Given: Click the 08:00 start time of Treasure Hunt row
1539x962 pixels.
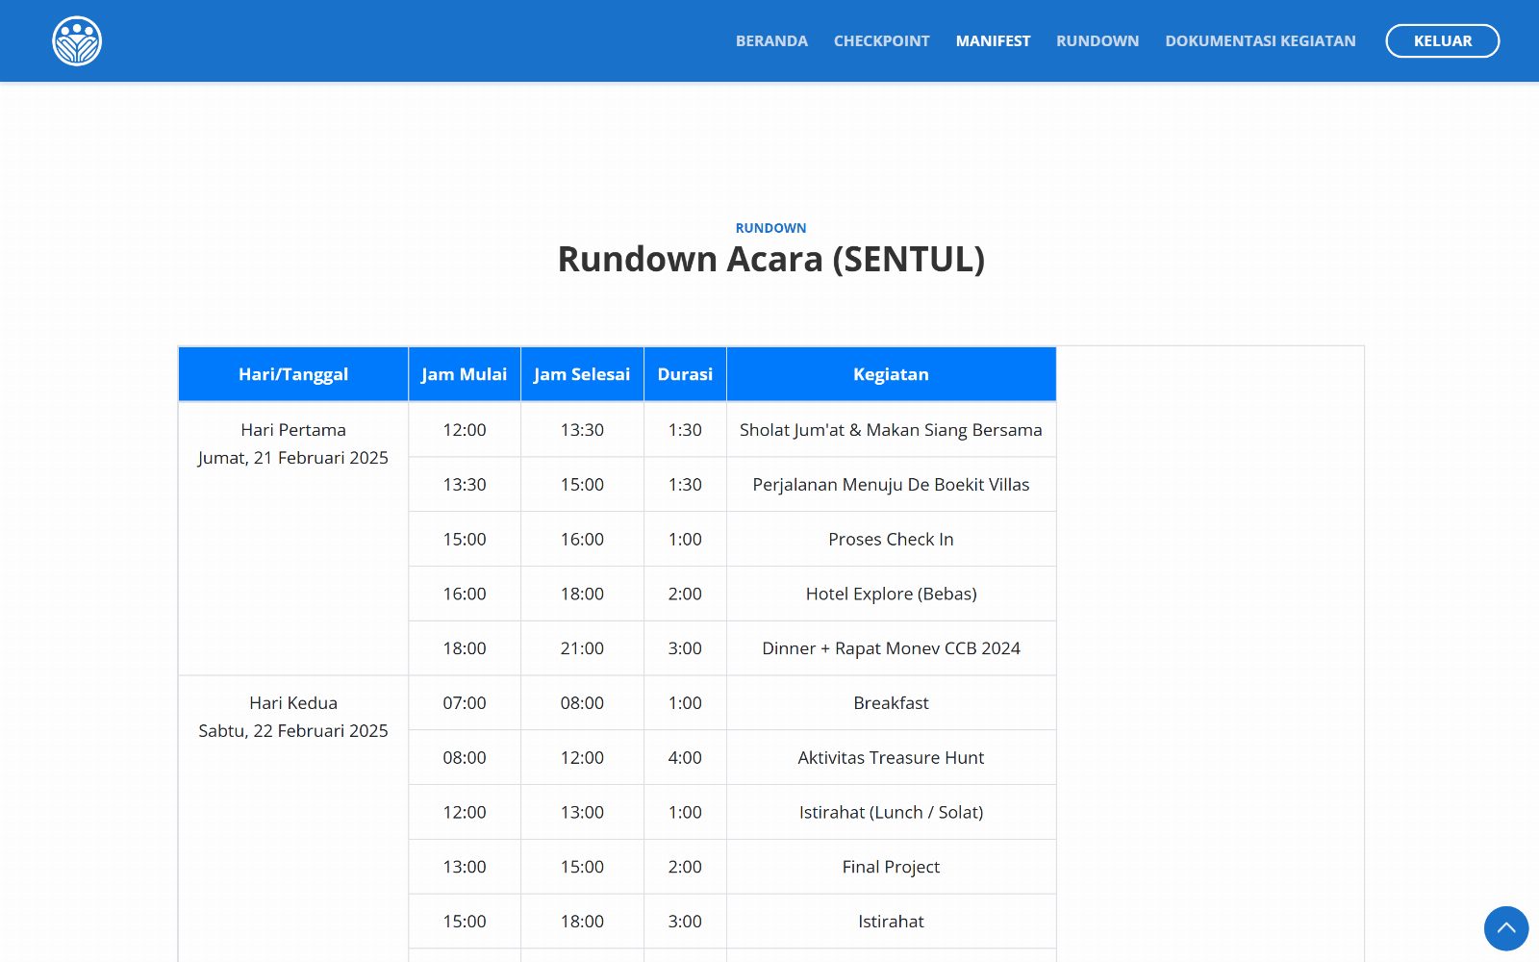Looking at the screenshot, I should click(x=465, y=758).
